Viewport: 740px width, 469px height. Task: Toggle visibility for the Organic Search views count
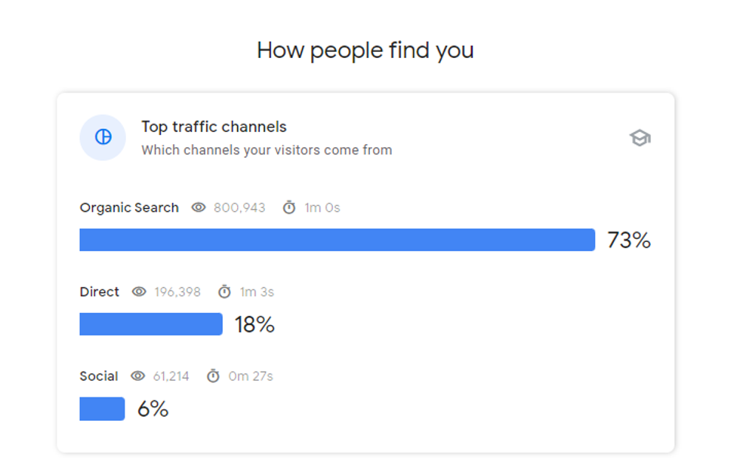[198, 207]
